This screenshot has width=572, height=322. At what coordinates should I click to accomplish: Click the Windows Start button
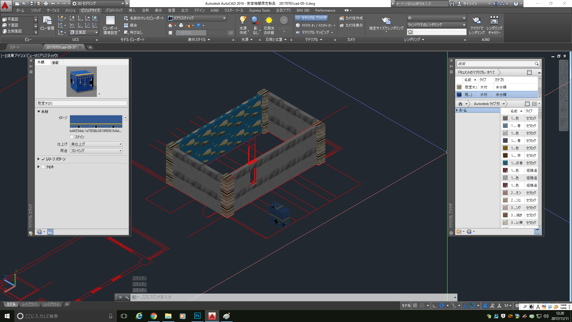click(7, 316)
